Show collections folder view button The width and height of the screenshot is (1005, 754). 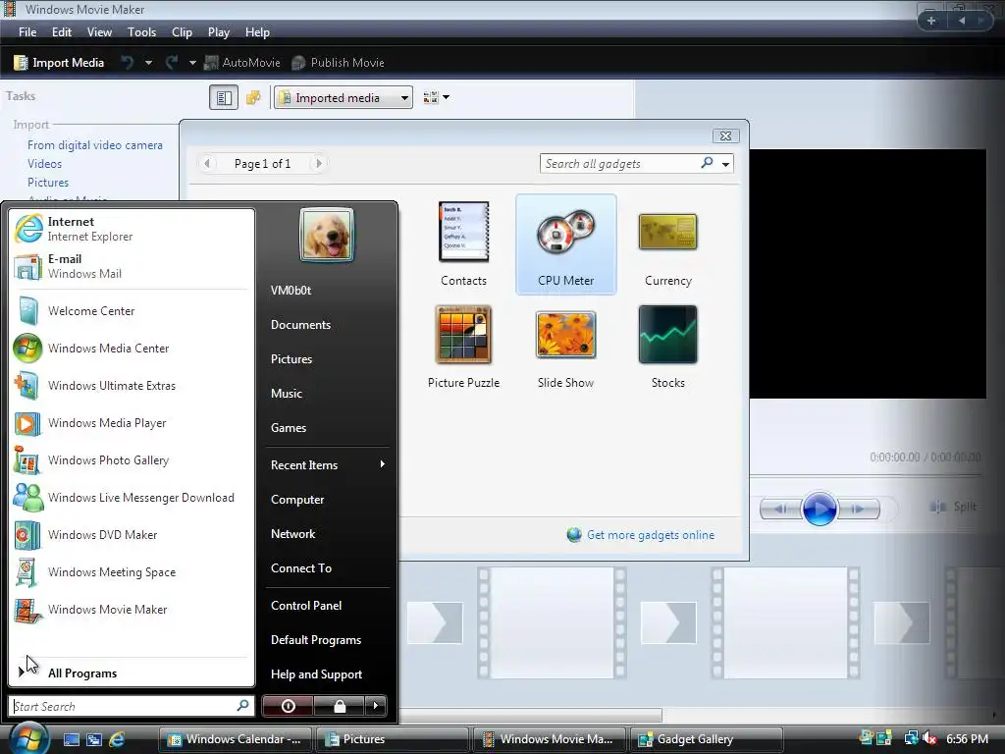click(x=254, y=97)
